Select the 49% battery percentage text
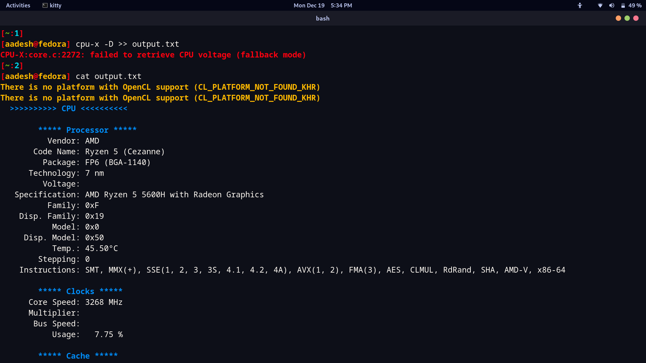Viewport: 646px width, 363px height. click(634, 5)
